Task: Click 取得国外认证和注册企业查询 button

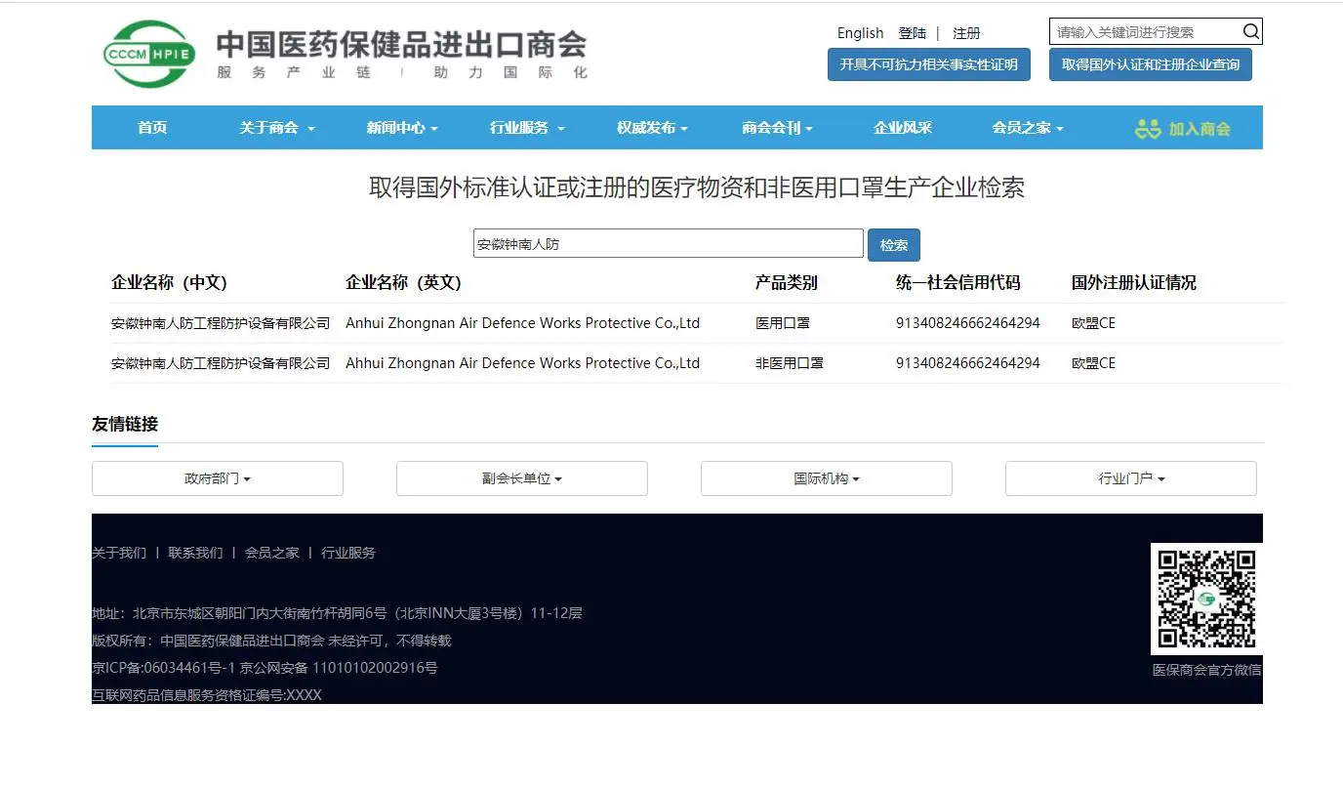Action: (1150, 64)
